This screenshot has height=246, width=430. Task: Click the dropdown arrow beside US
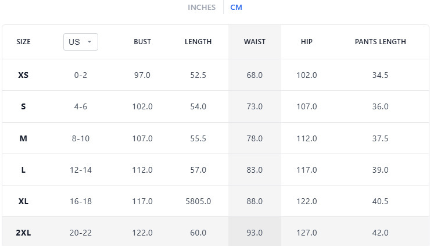89,42
